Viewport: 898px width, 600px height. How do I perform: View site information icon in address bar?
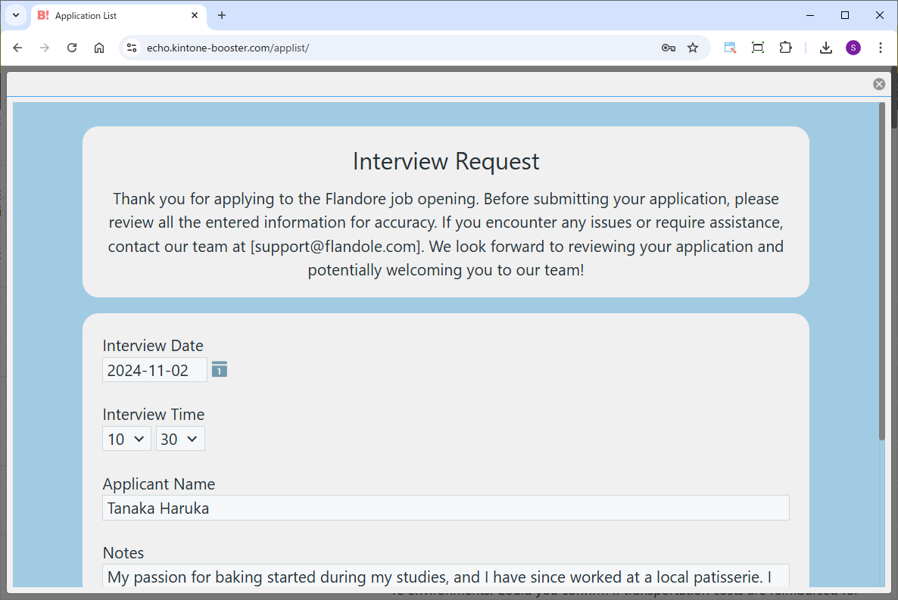(132, 48)
